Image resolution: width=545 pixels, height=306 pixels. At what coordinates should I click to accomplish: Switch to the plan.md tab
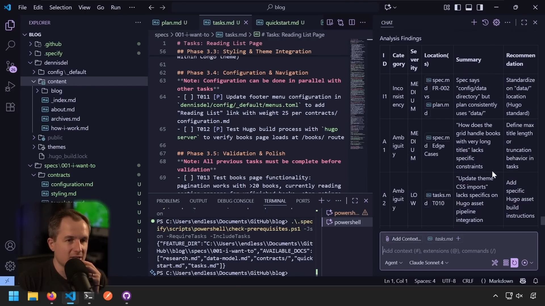click(171, 23)
